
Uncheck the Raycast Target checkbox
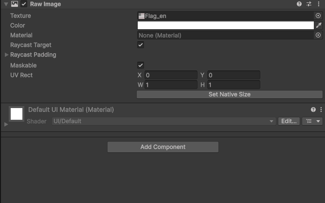141,45
